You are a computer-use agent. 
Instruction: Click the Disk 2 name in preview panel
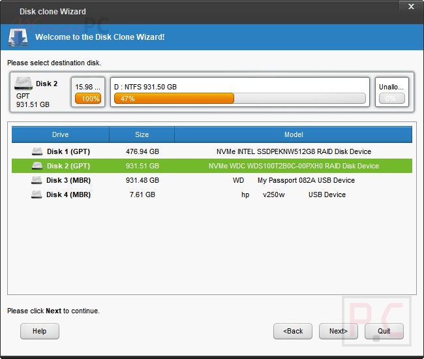(47, 84)
